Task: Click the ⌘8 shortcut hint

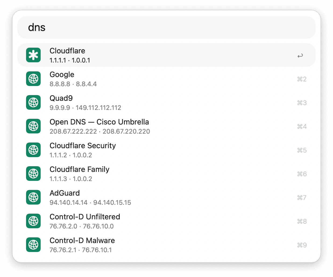Action: (x=302, y=221)
